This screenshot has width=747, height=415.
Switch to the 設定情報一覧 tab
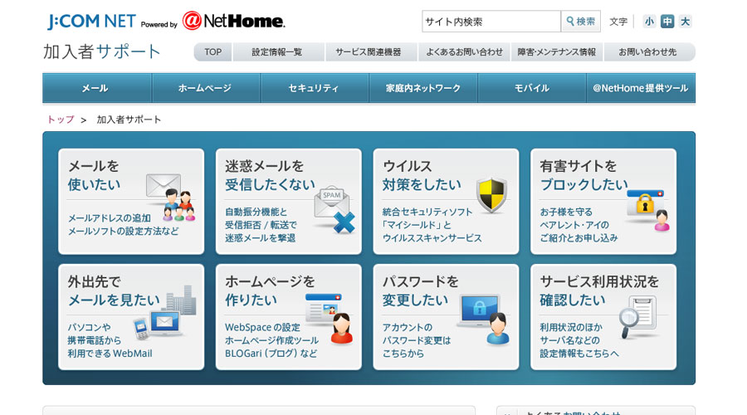[278, 52]
